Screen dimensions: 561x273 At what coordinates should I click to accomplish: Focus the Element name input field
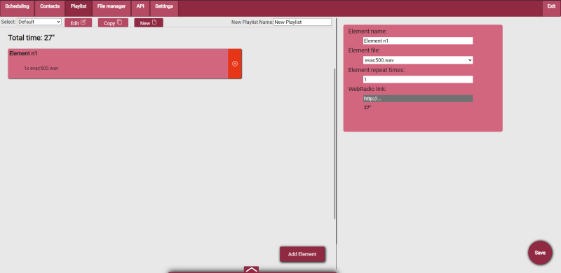click(x=418, y=41)
